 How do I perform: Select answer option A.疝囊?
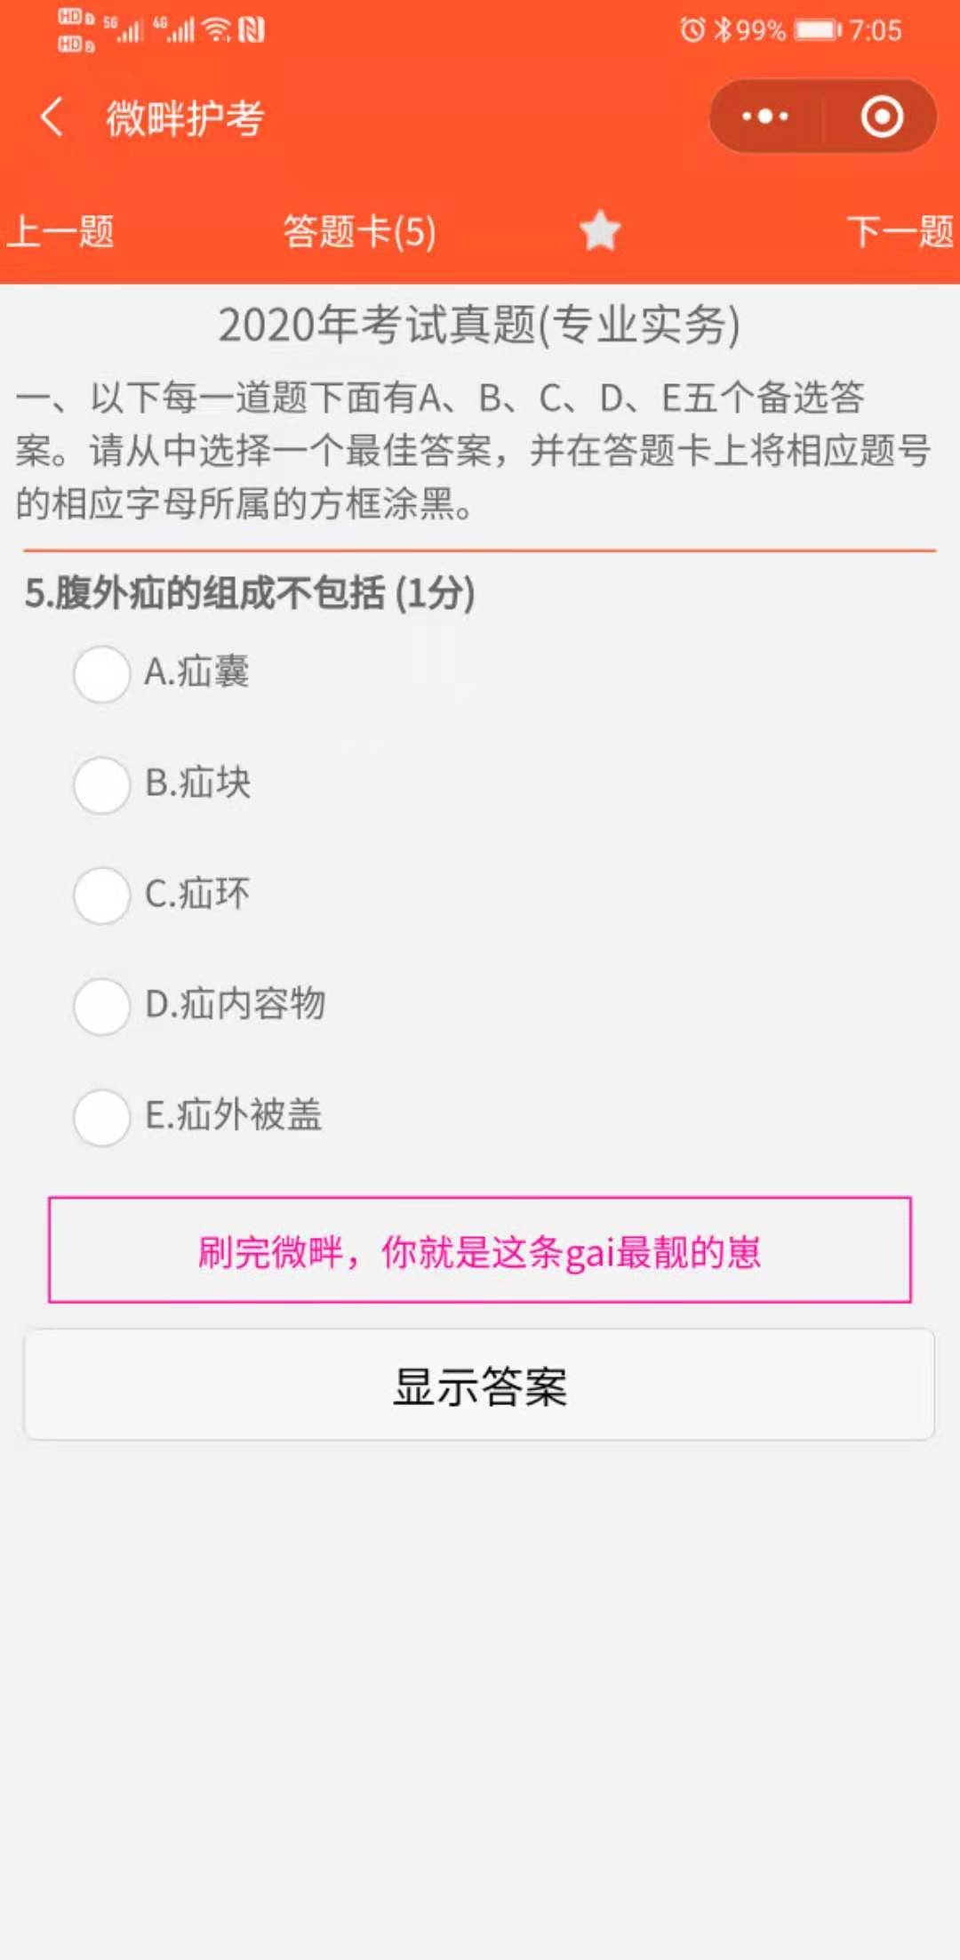102,673
